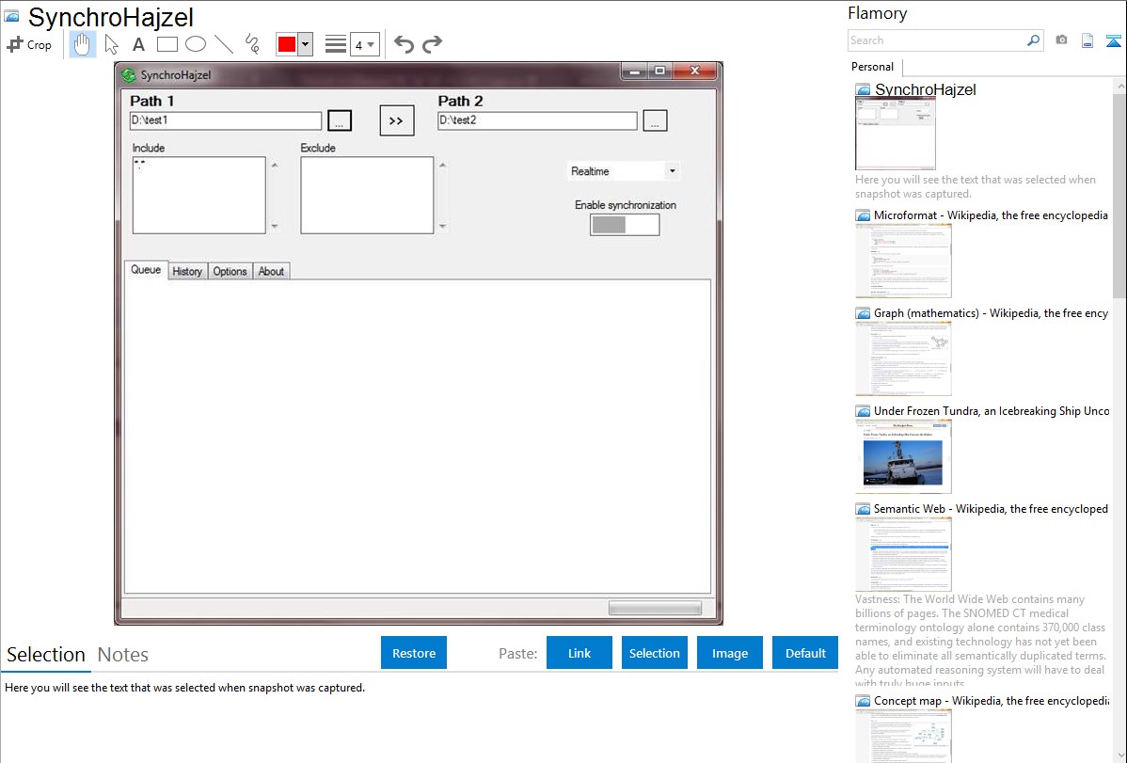Viewport: 1127px width, 763px height.
Task: Open the line width dropdown
Action: tap(364, 44)
